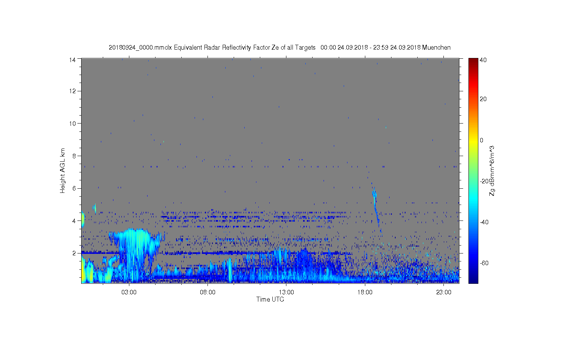Click the '10' height tick label

pyautogui.click(x=73, y=123)
